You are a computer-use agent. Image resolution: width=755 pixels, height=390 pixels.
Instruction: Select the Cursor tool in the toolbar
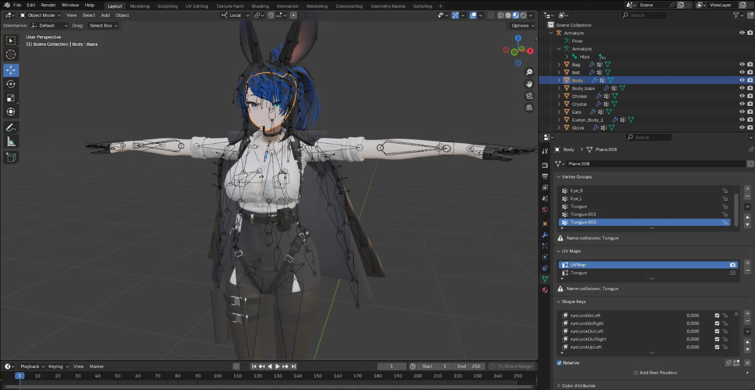(x=11, y=54)
